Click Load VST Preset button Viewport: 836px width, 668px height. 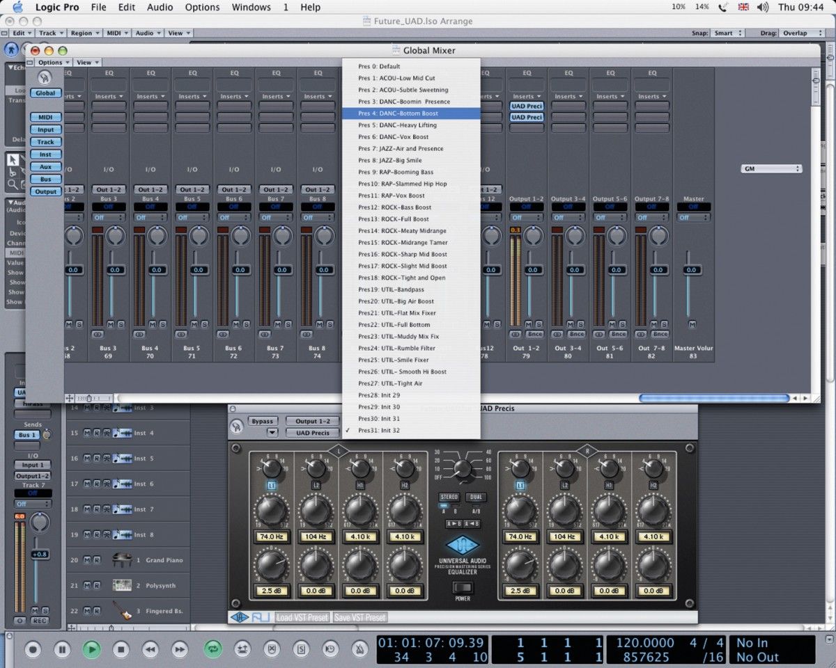302,617
